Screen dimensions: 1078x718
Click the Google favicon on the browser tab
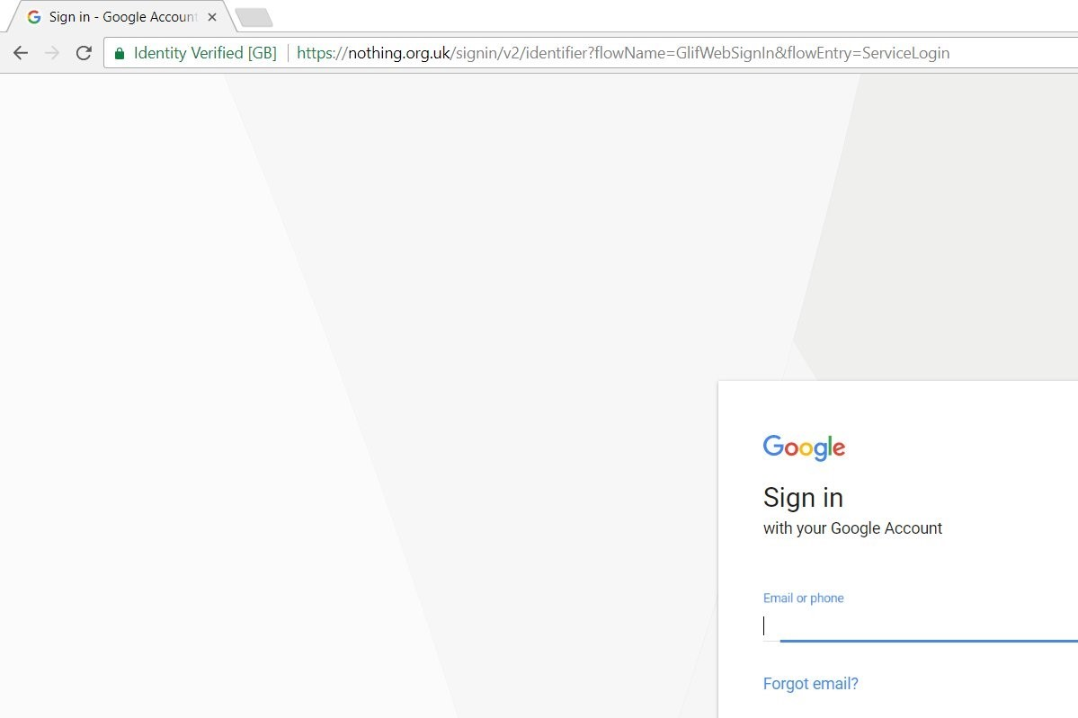click(33, 16)
